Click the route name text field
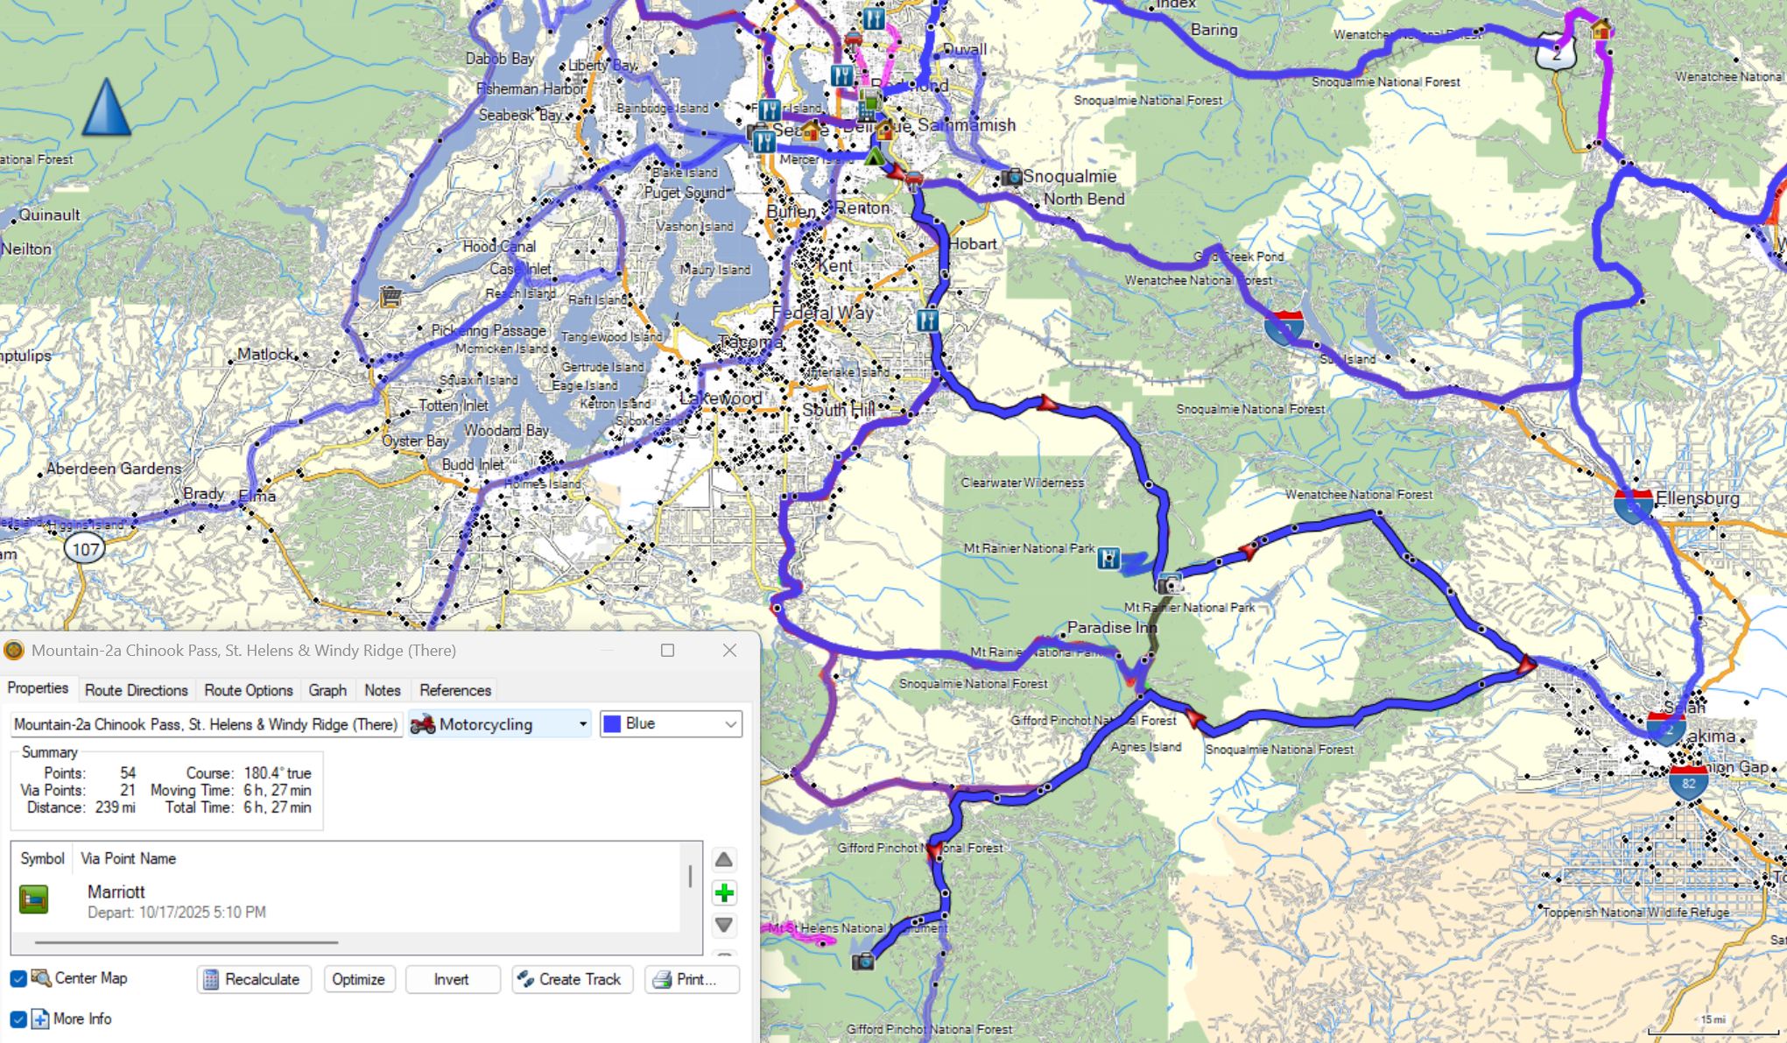 206,724
